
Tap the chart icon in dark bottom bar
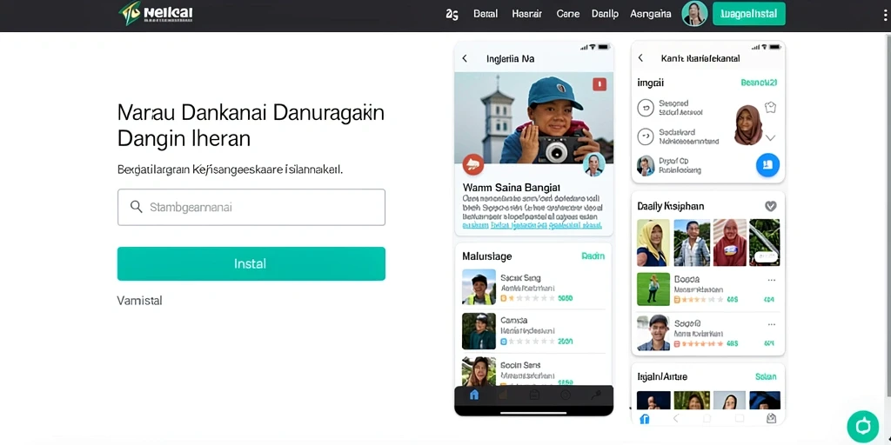pos(503,395)
